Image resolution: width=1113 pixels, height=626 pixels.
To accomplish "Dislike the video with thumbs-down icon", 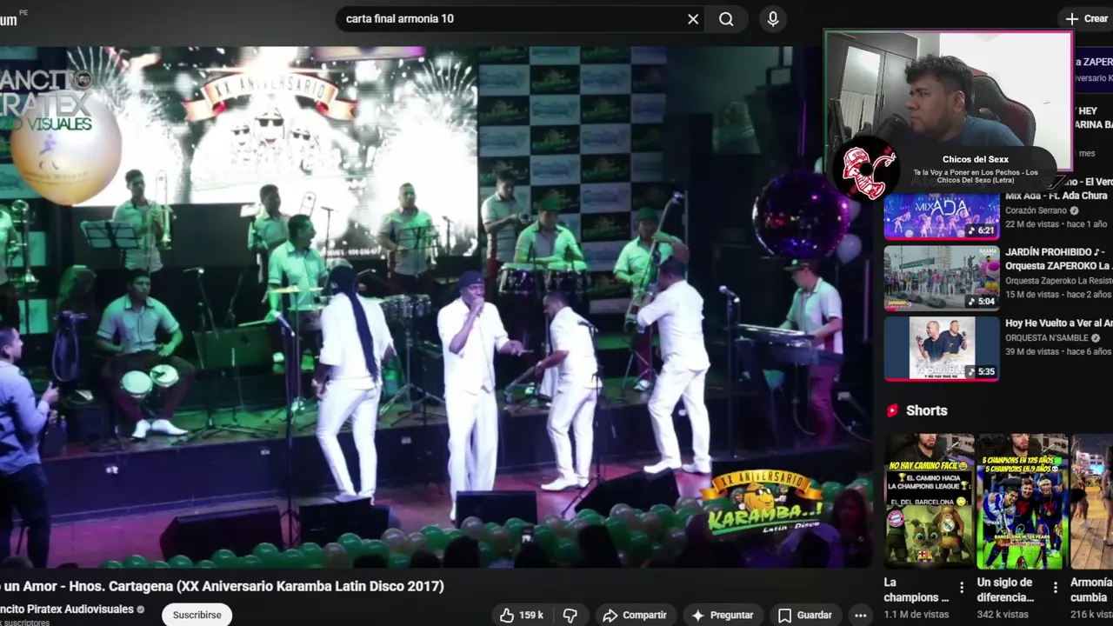I will coord(570,615).
